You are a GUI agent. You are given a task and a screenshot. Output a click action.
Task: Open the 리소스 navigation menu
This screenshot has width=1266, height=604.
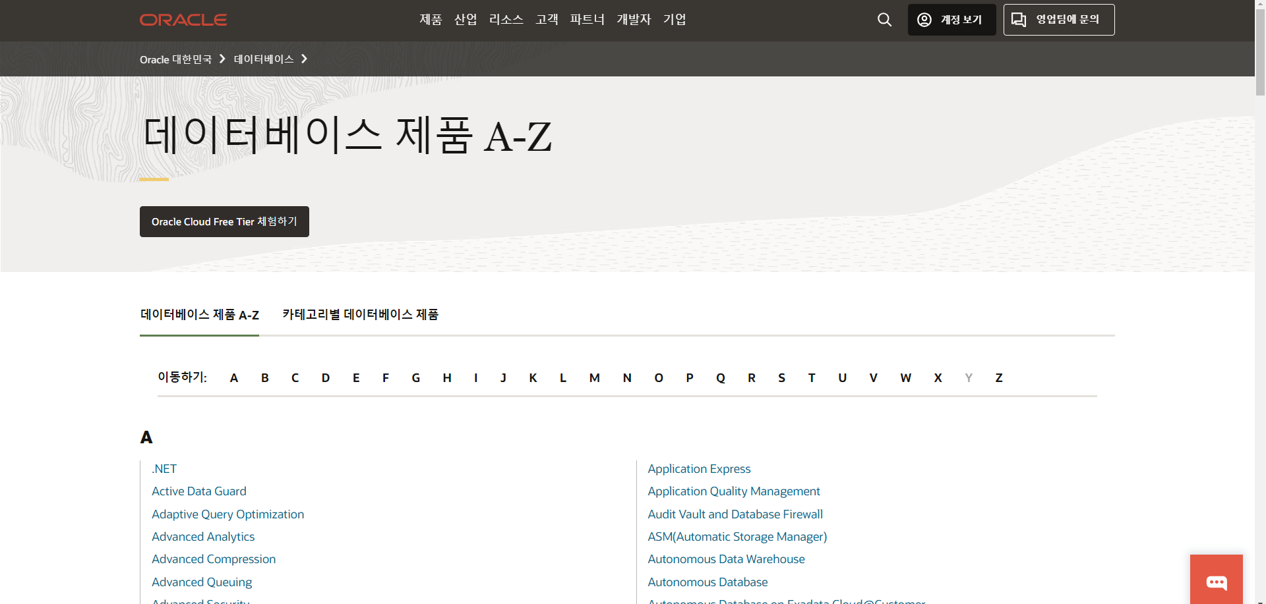coord(506,20)
